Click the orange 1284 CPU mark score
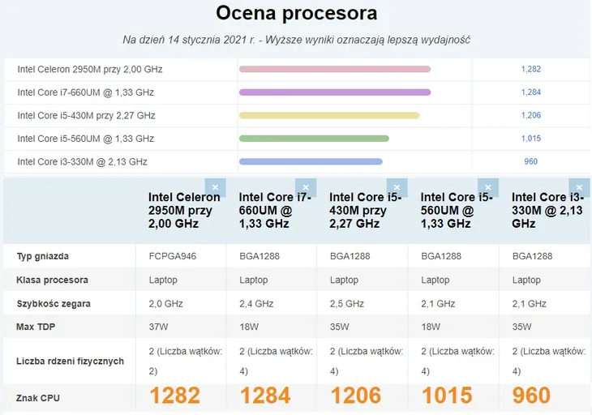The width and height of the screenshot is (592, 415). click(265, 396)
